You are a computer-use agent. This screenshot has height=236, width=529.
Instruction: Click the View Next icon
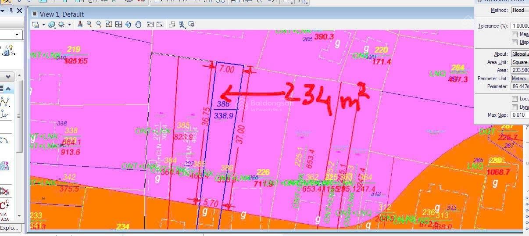pos(160,25)
